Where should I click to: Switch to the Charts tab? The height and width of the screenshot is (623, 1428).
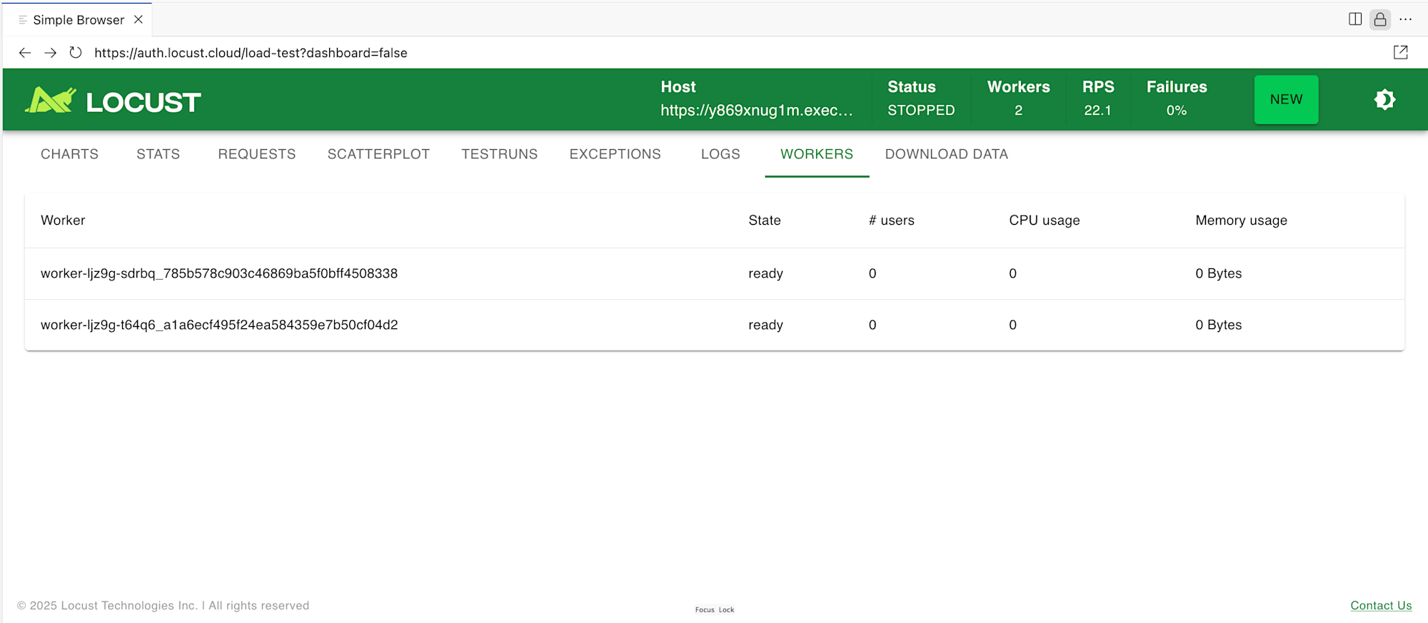click(69, 154)
